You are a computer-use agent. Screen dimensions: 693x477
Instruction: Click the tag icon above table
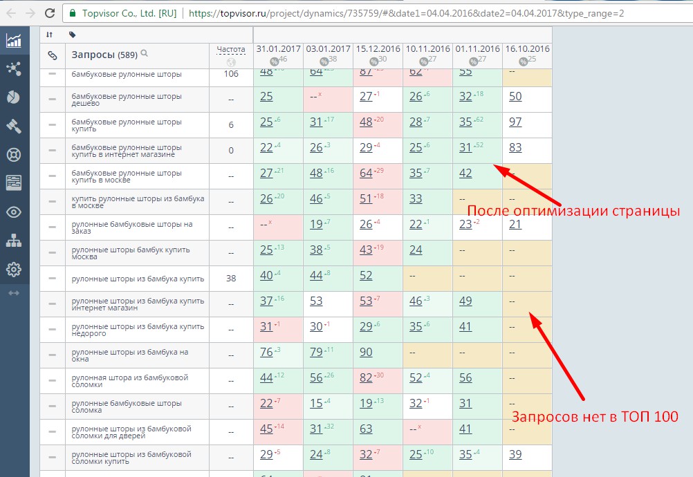pos(72,35)
